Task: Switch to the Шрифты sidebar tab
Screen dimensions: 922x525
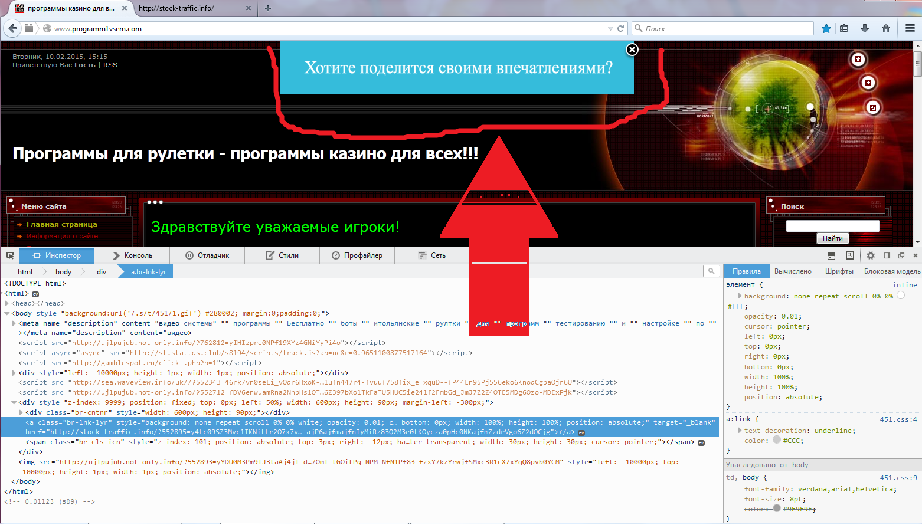Action: pos(839,271)
